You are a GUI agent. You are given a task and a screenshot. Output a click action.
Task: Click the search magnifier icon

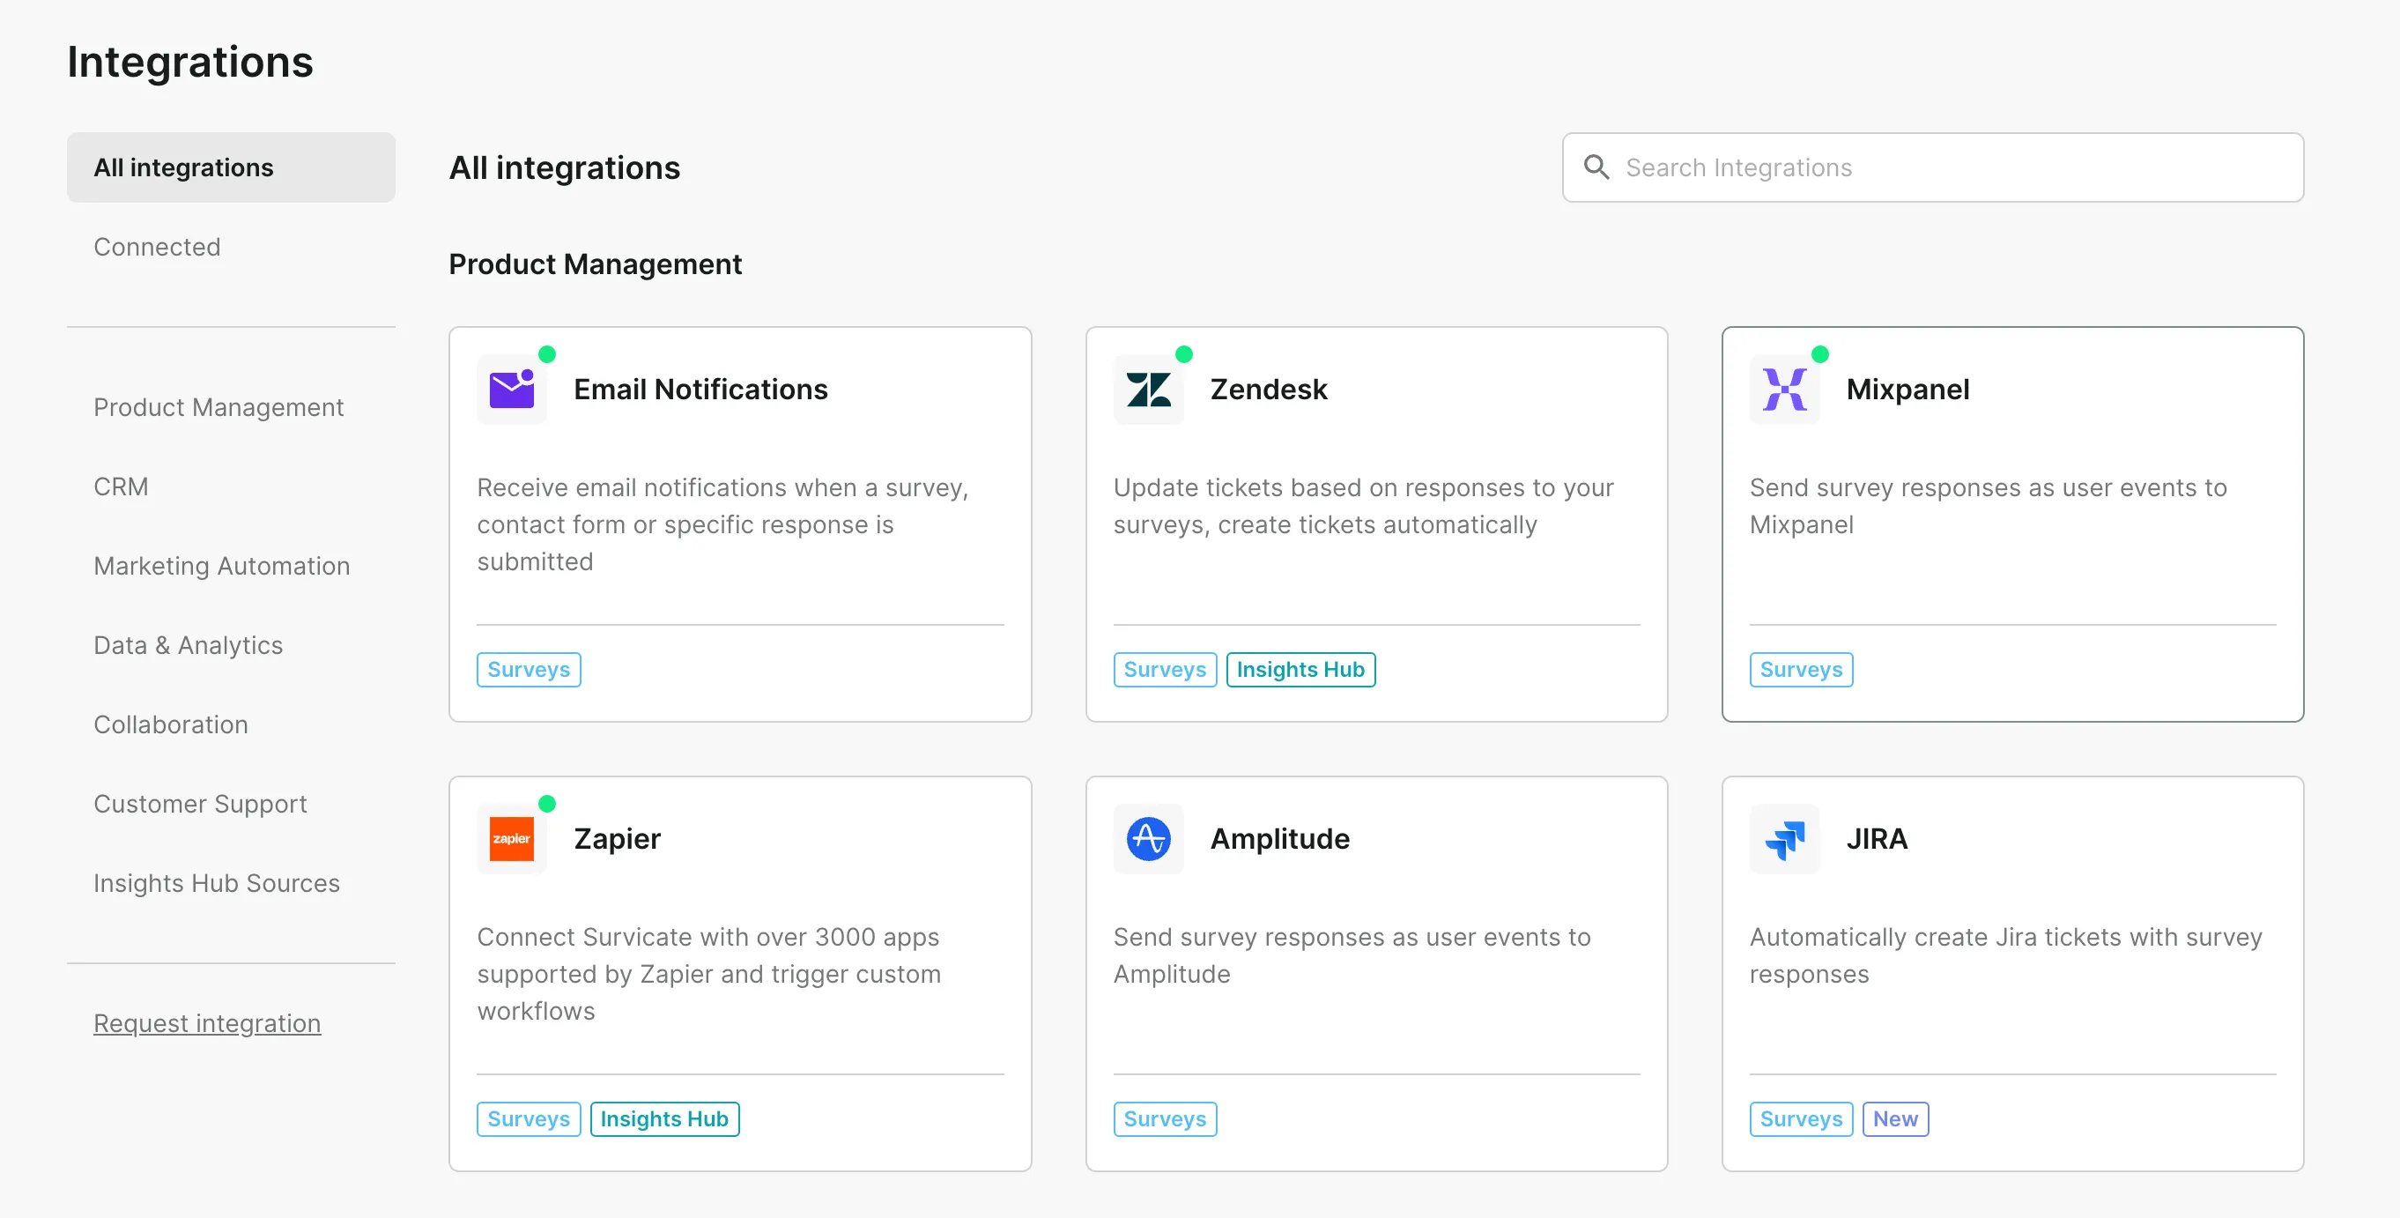coord(1596,167)
